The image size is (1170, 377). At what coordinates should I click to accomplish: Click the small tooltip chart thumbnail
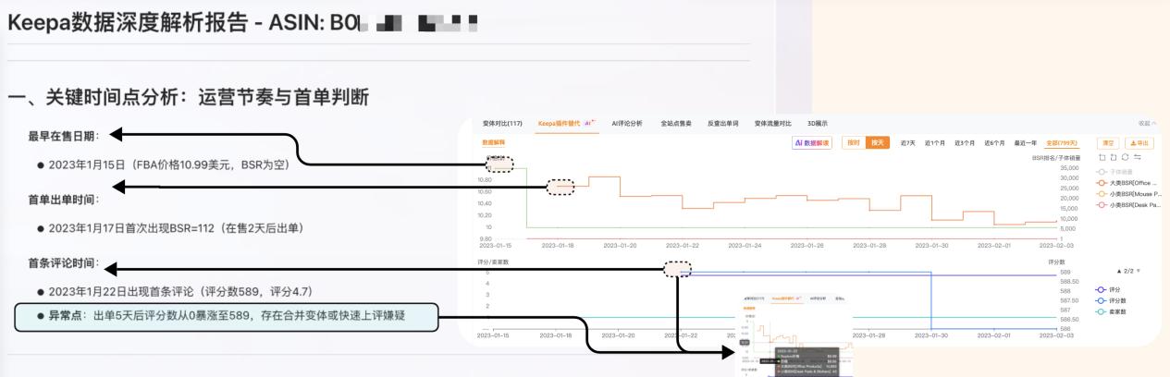click(795, 335)
